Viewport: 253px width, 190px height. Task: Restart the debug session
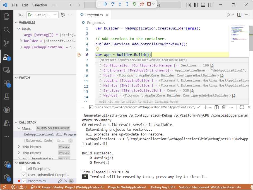(x=134, y=4)
